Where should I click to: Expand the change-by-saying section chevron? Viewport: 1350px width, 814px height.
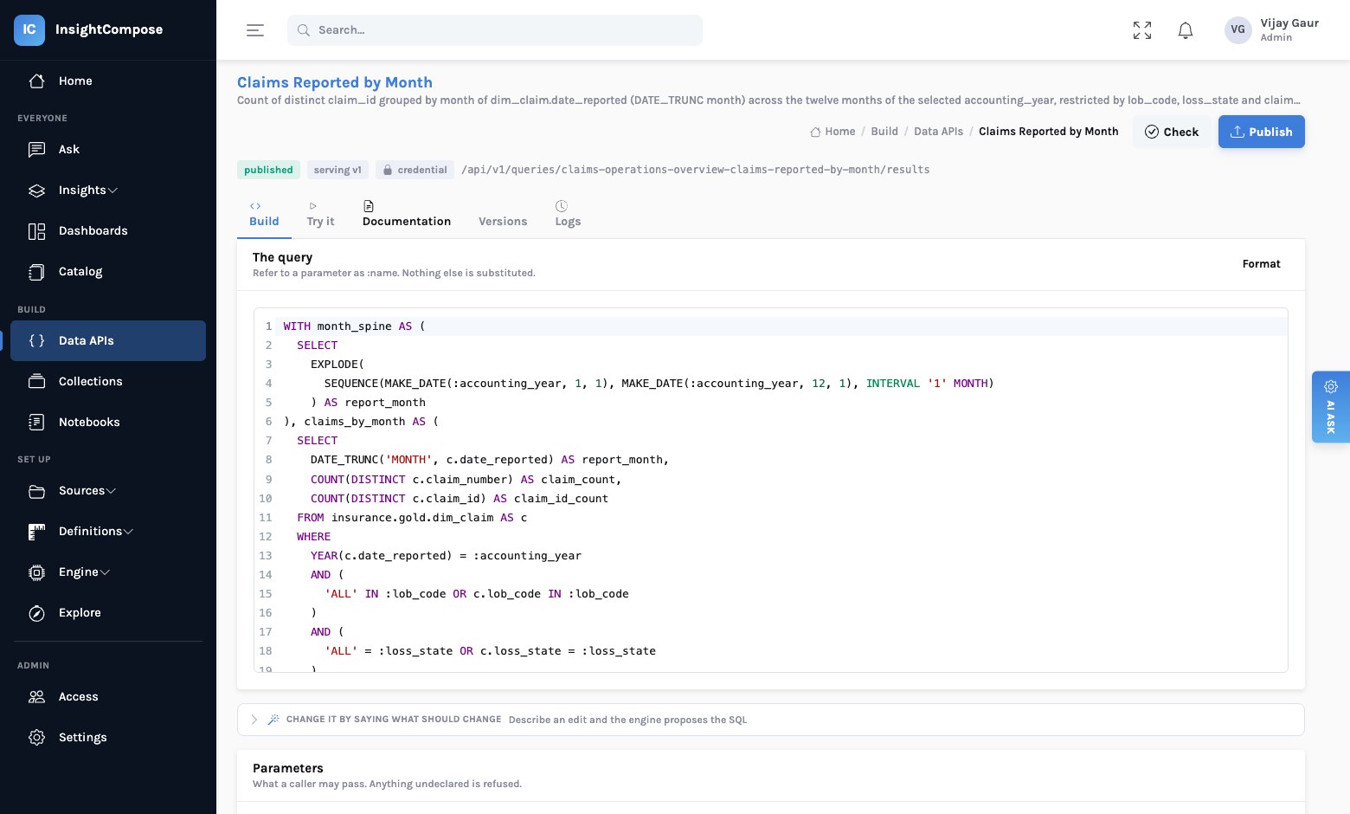(254, 720)
